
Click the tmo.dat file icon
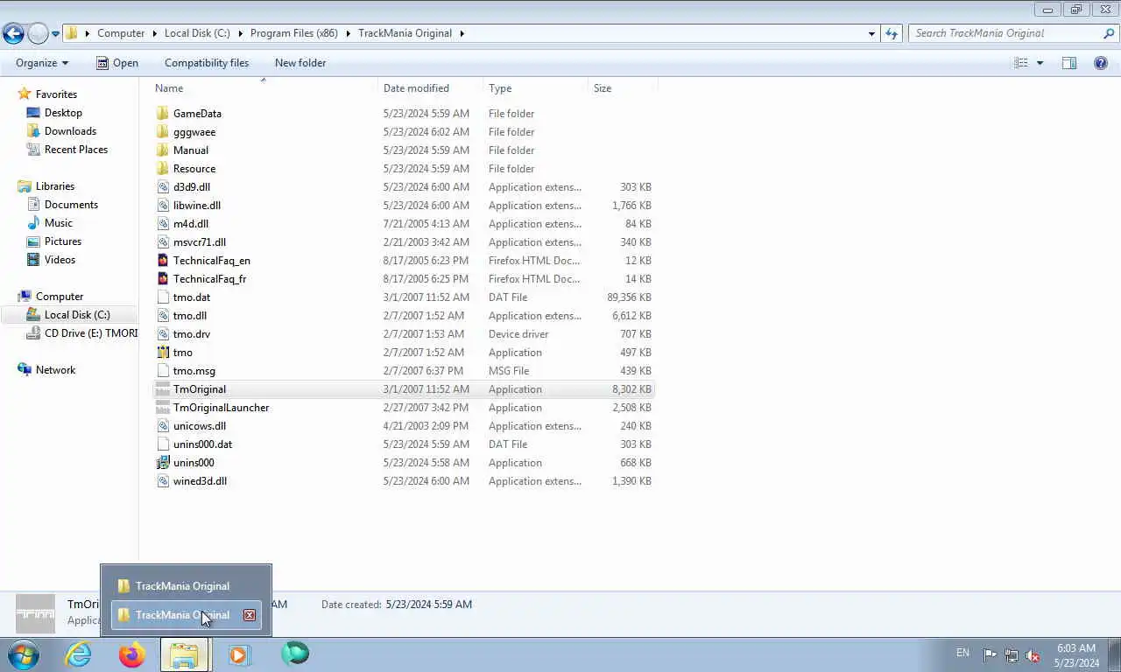pyautogui.click(x=163, y=297)
